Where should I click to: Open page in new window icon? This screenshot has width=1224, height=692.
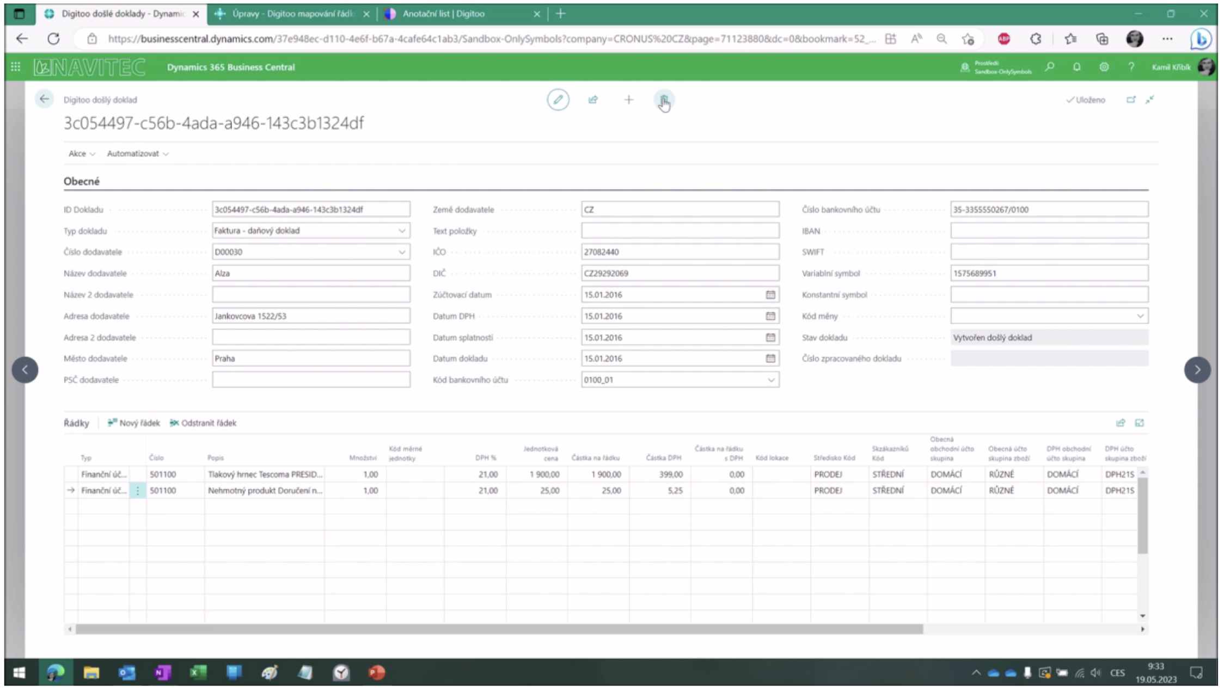point(1131,100)
